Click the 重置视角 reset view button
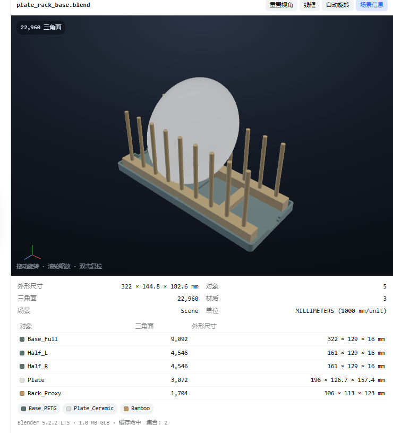 point(281,5)
